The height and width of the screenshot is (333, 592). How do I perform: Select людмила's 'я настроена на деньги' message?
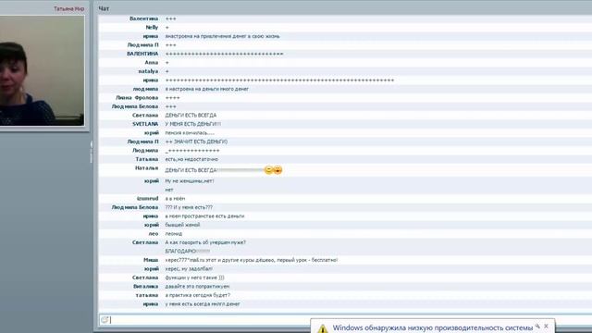pyautogui.click(x=207, y=89)
